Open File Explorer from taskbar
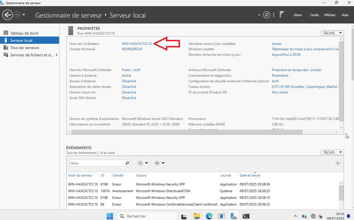Screen dimensions: 354x220 coord(197,216)
